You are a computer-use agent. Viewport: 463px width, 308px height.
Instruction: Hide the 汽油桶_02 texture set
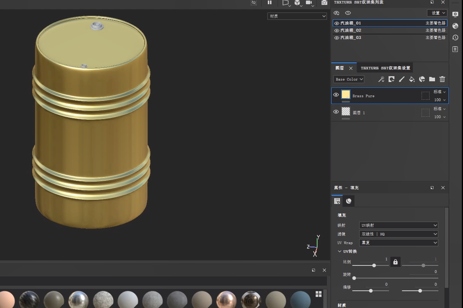pos(337,30)
